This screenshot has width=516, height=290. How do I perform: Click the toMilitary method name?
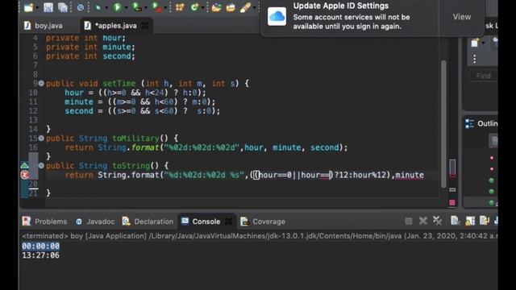click(x=136, y=139)
